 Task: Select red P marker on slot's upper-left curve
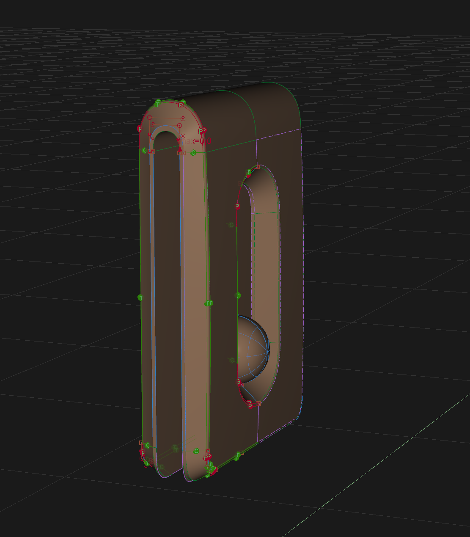237,207
